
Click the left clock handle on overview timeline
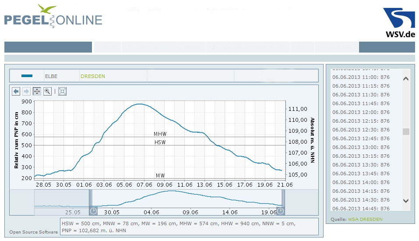tap(93, 211)
